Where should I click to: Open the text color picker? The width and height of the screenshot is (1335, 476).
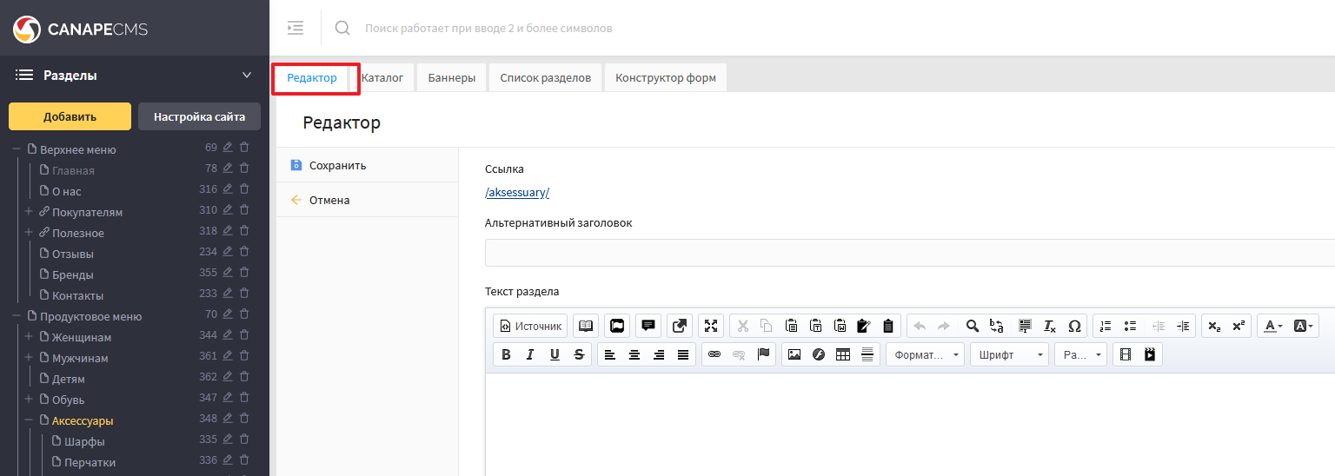click(1273, 326)
